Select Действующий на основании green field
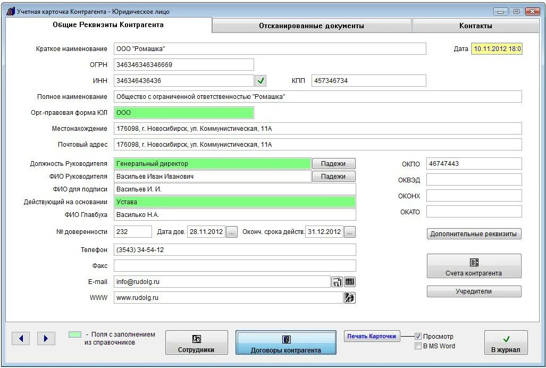Screen dimensions: 546x368 pyautogui.click(x=234, y=202)
